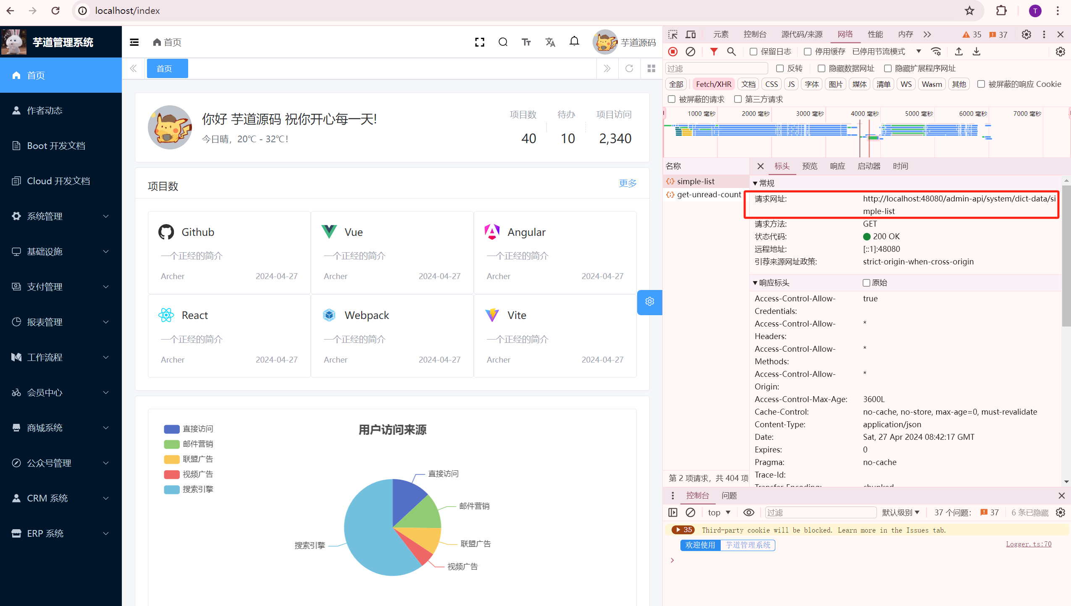Tick the 被屏蔽的请求 checkbox

672,99
